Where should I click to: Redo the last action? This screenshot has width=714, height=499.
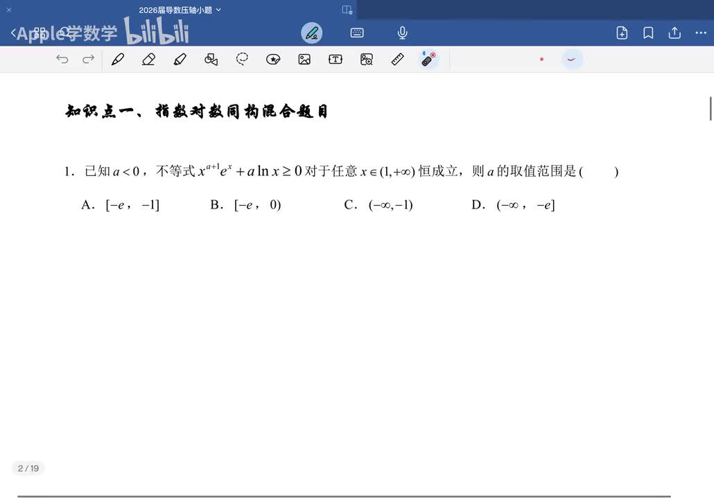tap(88, 59)
